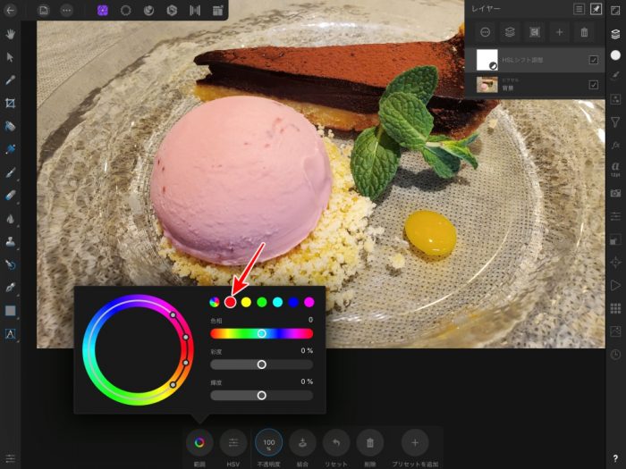Click the 彩度 saturation slider handle

tap(261, 364)
